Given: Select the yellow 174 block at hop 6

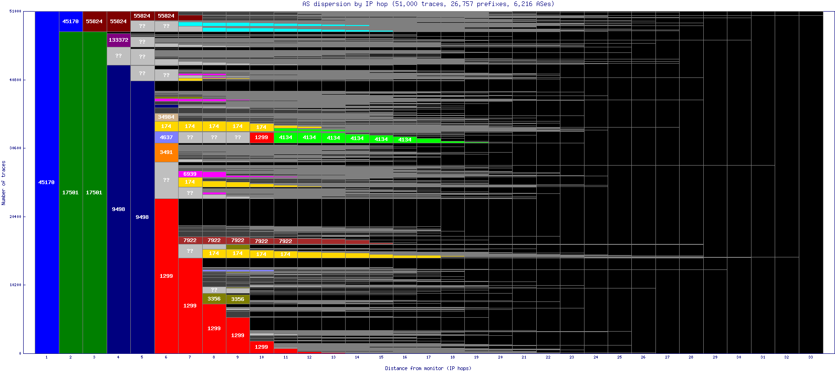Looking at the screenshot, I should tap(166, 126).
